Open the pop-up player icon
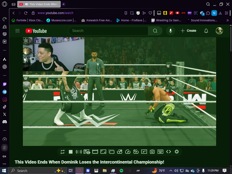This screenshot has height=174, width=232. (x=111, y=152)
